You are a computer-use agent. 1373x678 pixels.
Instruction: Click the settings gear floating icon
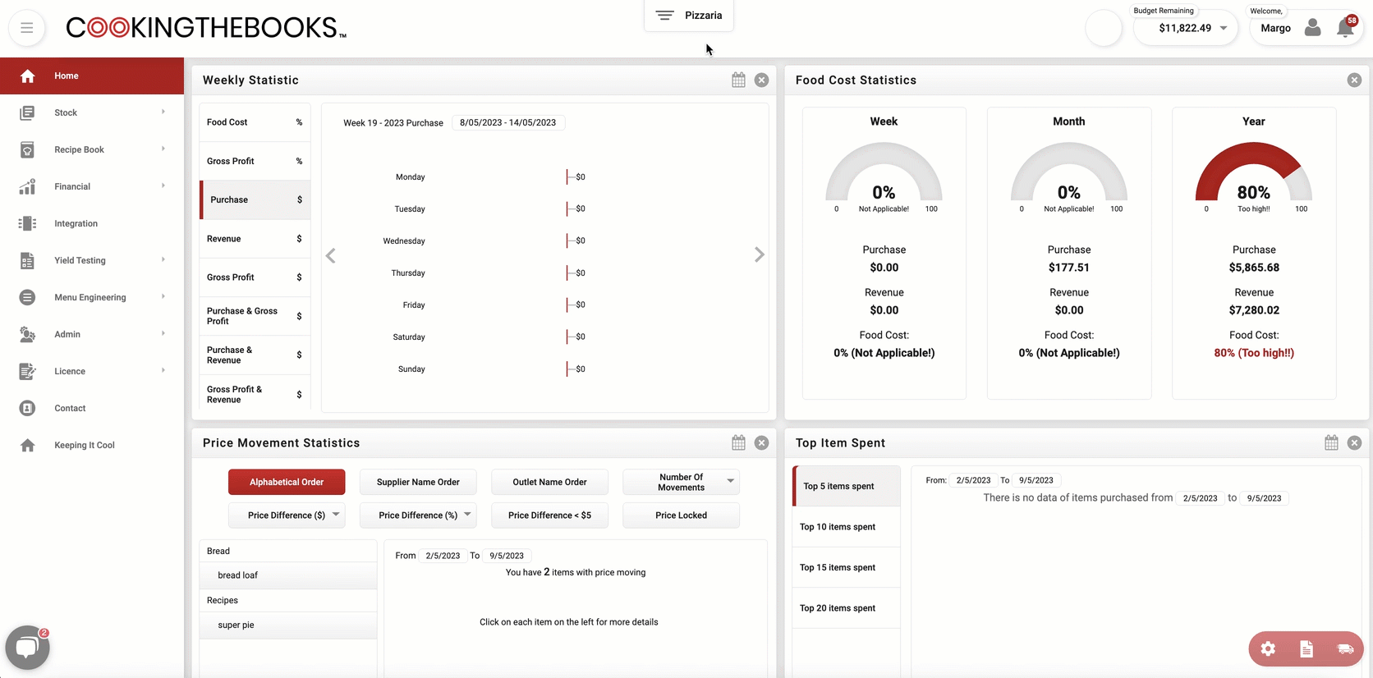tap(1268, 649)
